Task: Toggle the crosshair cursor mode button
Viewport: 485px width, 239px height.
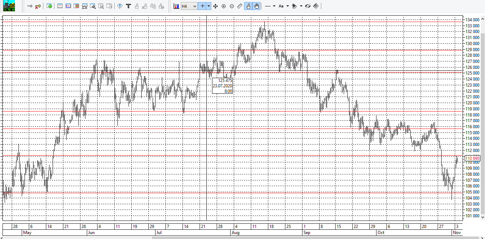Action: coord(202,6)
